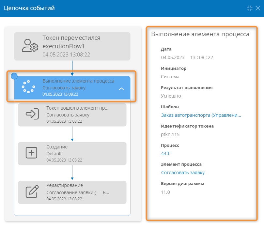The image size is (264, 230).
Task: Select the Токен переместился executionFlow1 event
Action: point(72,46)
